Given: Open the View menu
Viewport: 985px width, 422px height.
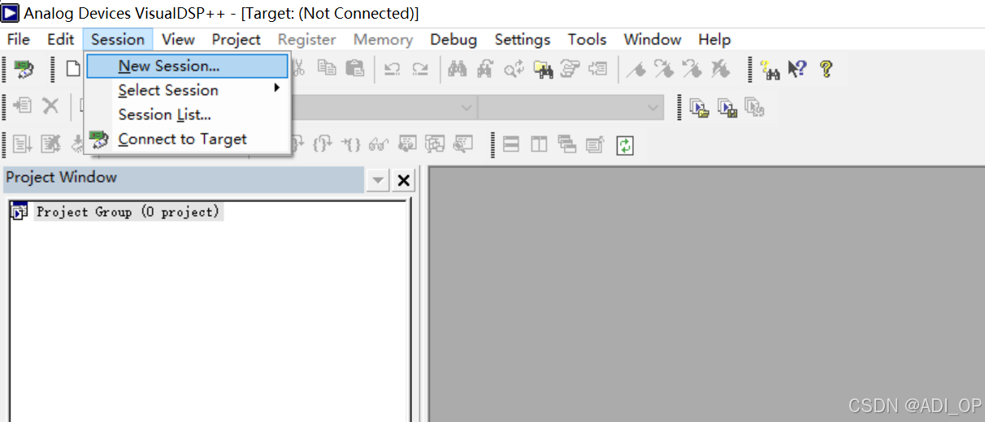Looking at the screenshot, I should [x=178, y=39].
